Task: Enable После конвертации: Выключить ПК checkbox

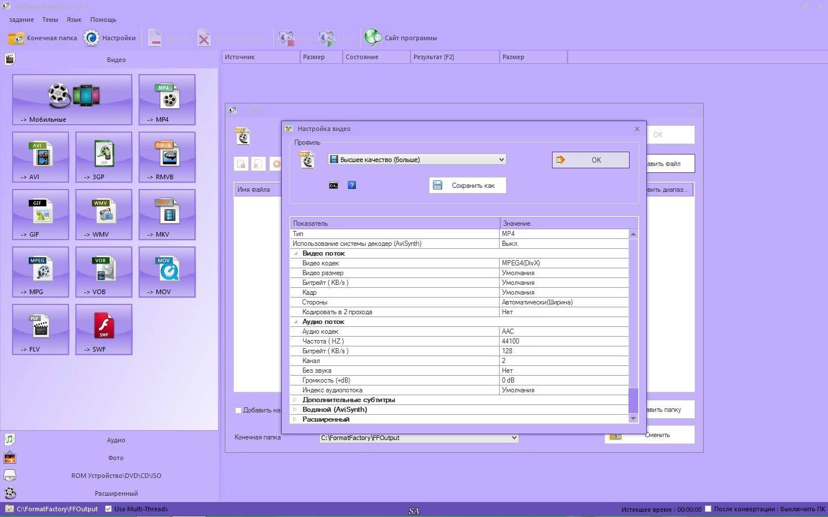Action: [x=708, y=509]
